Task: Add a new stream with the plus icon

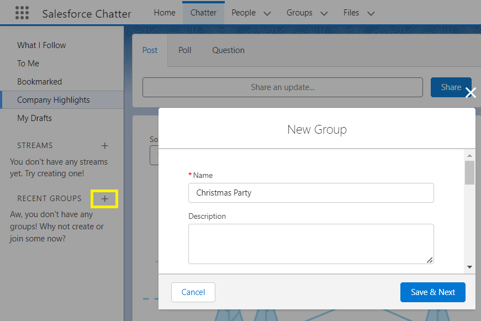Action: [104, 145]
